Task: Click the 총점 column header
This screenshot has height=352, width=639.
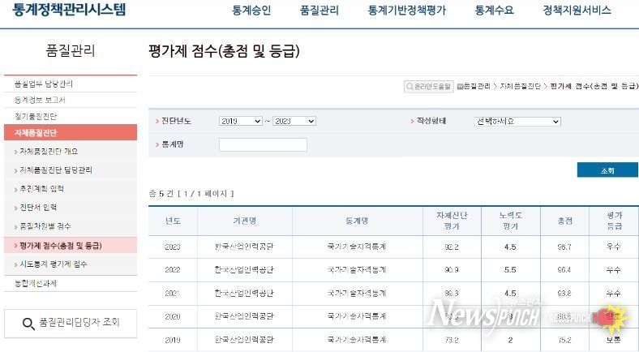Action: tap(564, 221)
